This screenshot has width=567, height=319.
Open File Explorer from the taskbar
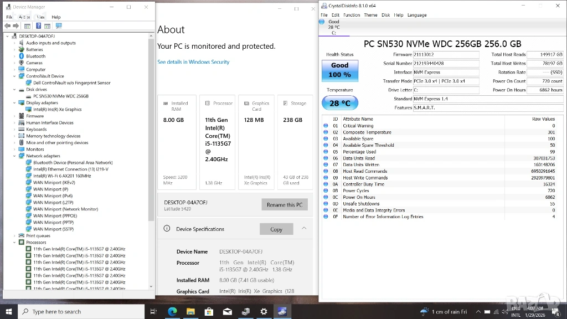click(x=190, y=312)
